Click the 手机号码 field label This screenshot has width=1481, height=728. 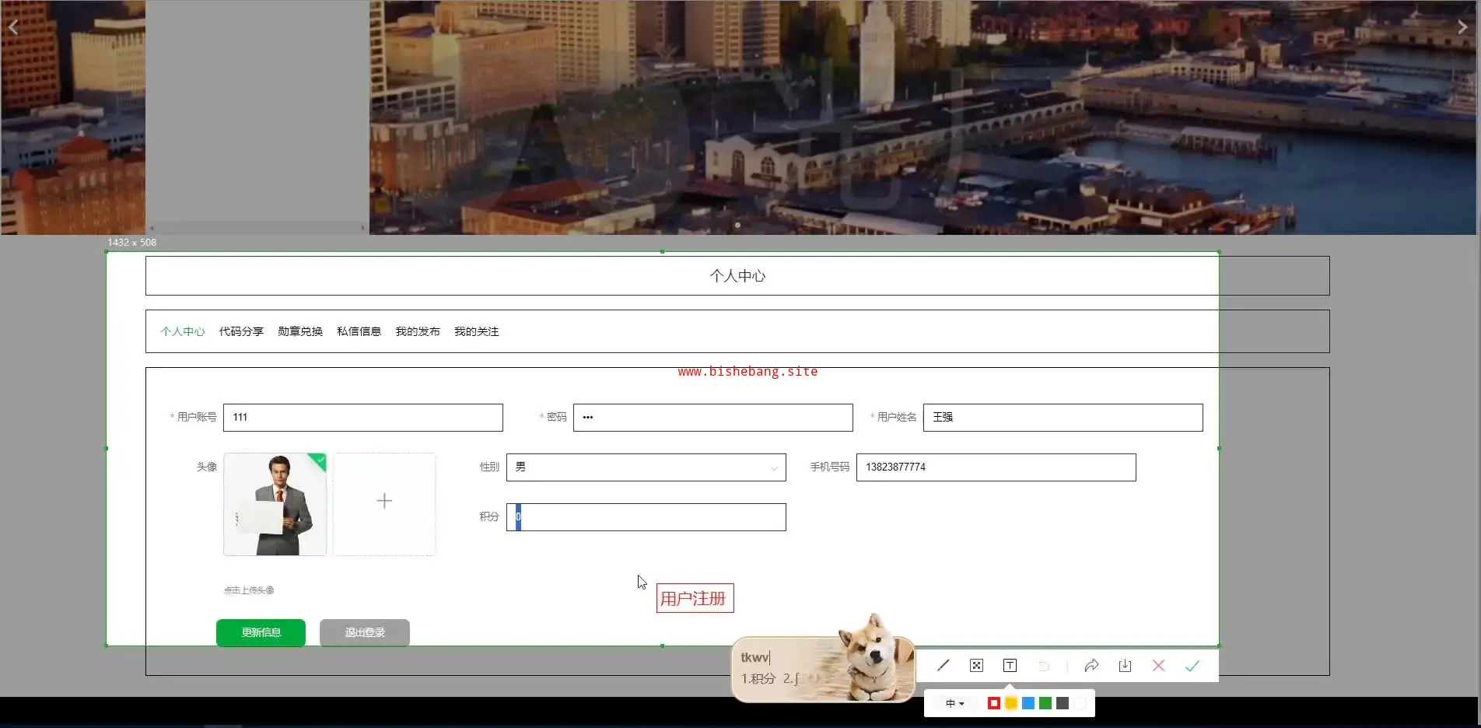830,467
